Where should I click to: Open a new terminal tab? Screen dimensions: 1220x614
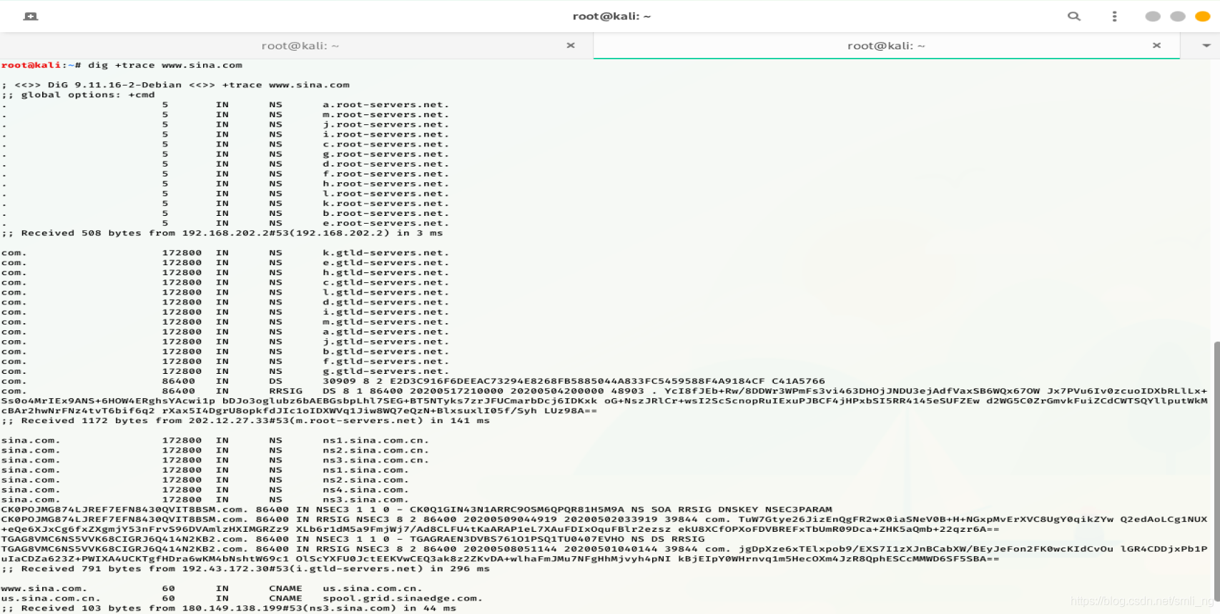click(x=31, y=16)
